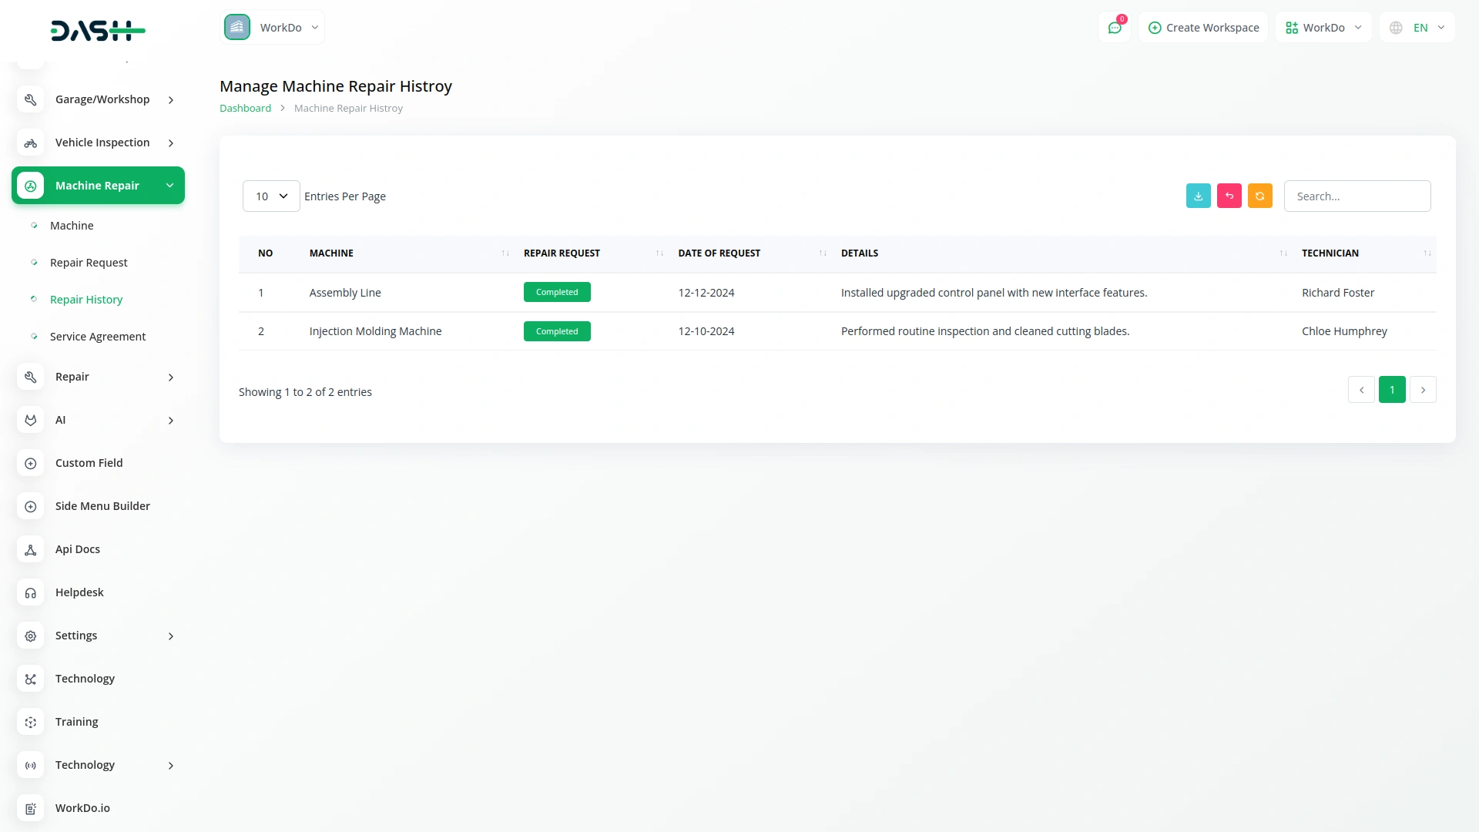Open the Service Agreement submenu item
This screenshot has width=1479, height=832.
coord(98,337)
